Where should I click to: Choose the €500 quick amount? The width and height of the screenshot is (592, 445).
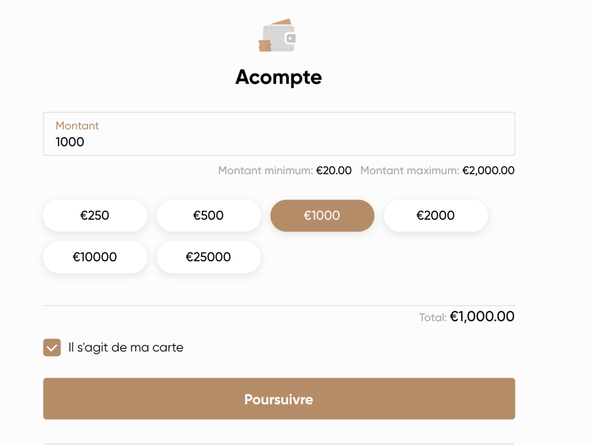click(208, 215)
